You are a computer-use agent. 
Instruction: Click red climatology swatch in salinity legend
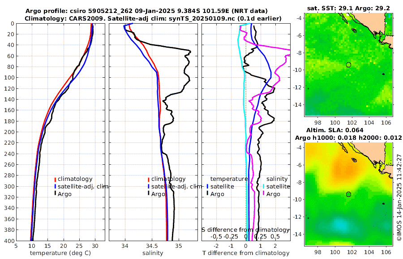(x=149, y=179)
